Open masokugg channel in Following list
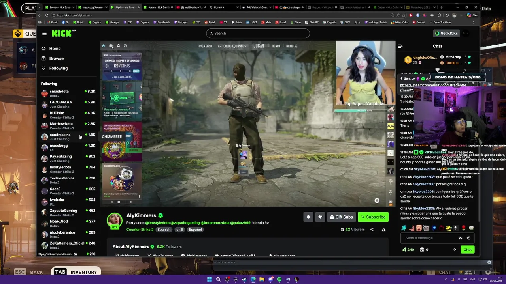Screen dimensions: 506x284 coord(68,148)
